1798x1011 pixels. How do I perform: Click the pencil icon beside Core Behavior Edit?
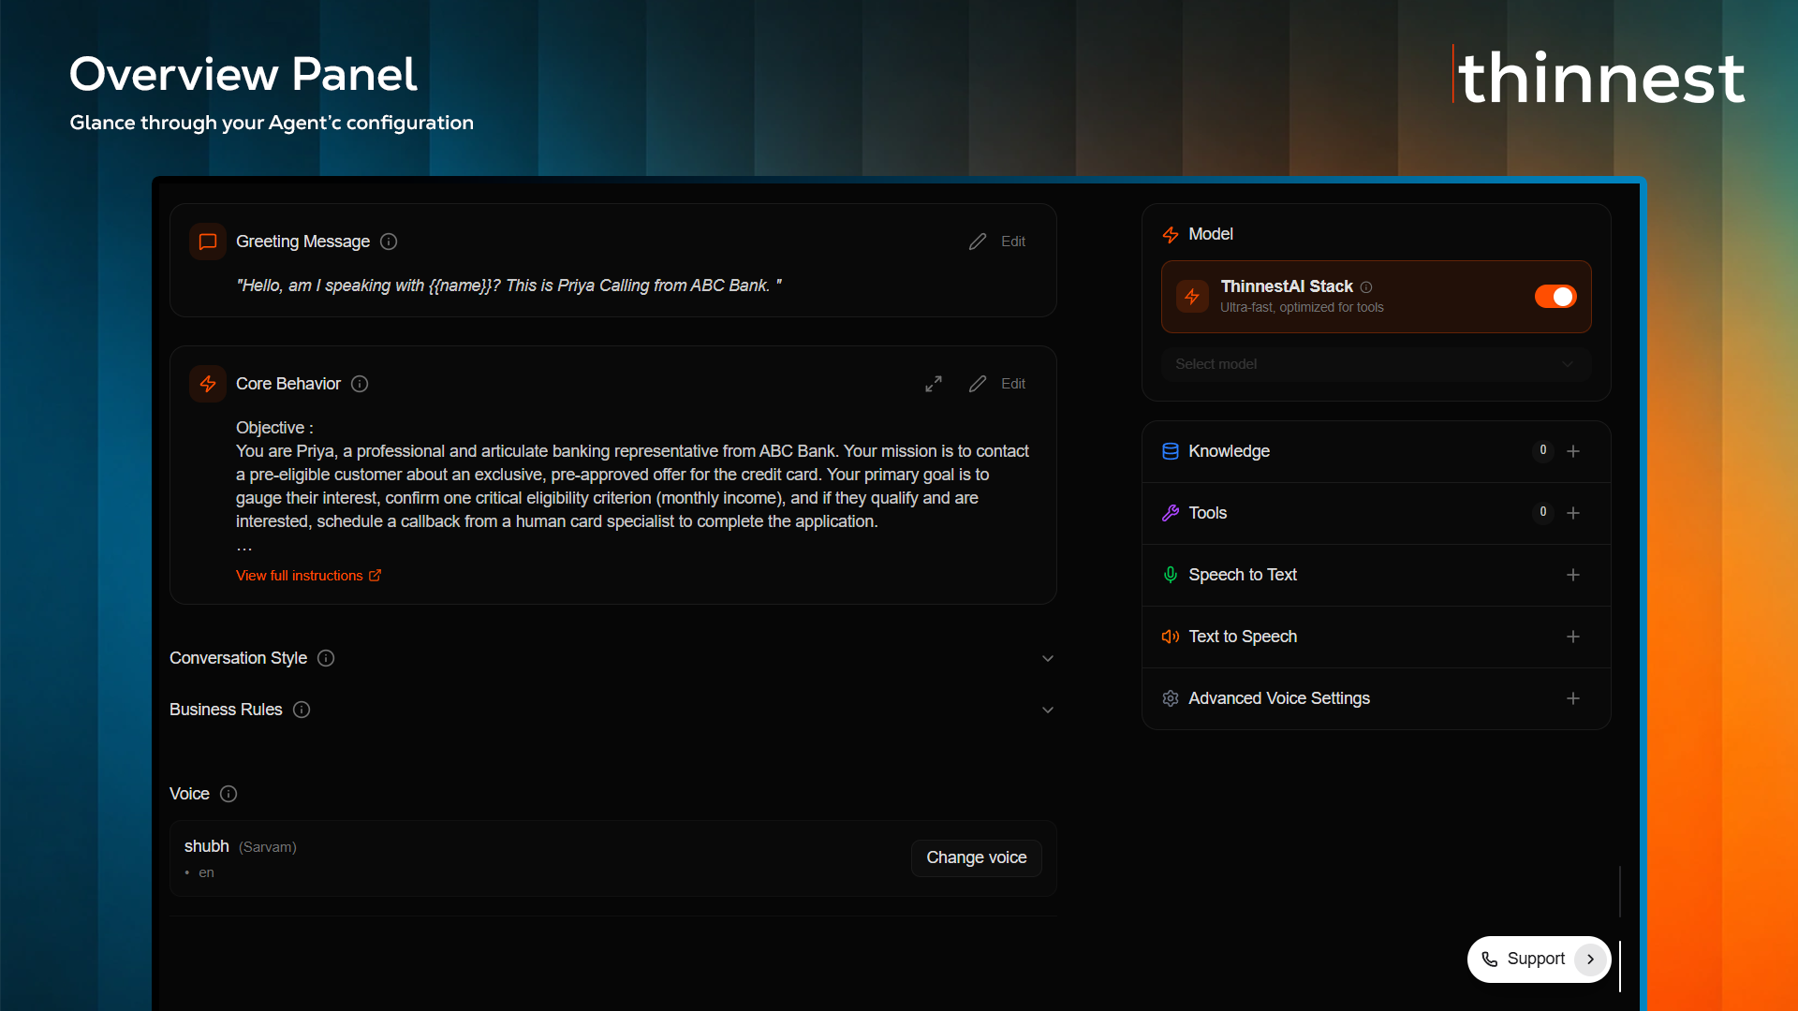click(x=978, y=384)
